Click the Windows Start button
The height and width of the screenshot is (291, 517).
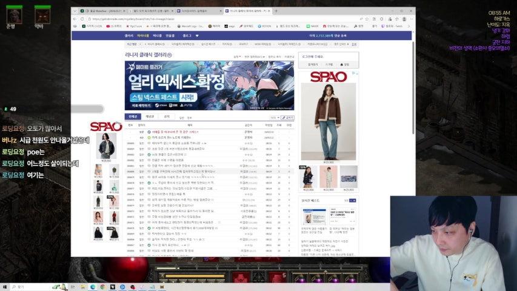[x=5, y=287]
